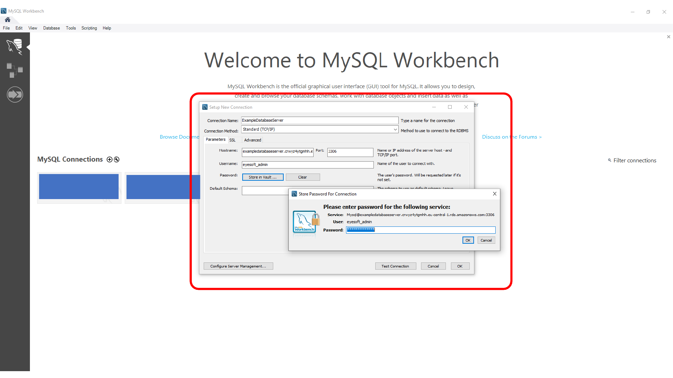Open the Discuss on the Forums link

[x=512, y=137]
